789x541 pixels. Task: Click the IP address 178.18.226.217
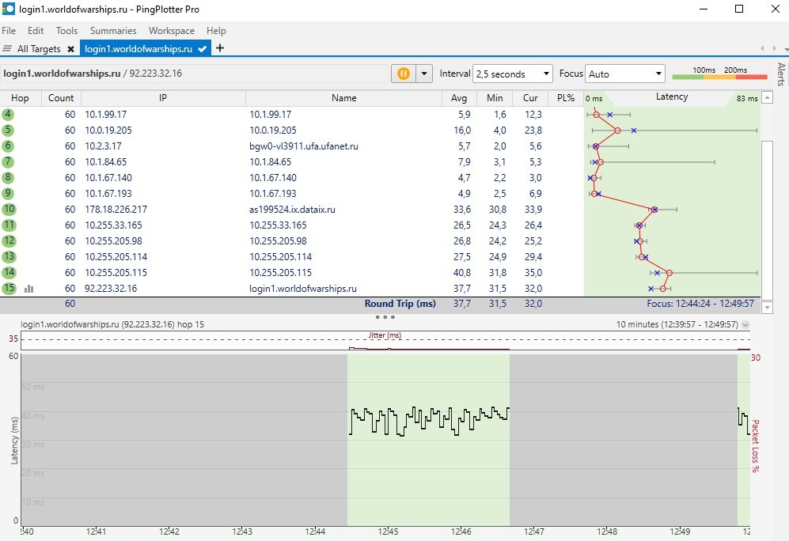pyautogui.click(x=116, y=210)
